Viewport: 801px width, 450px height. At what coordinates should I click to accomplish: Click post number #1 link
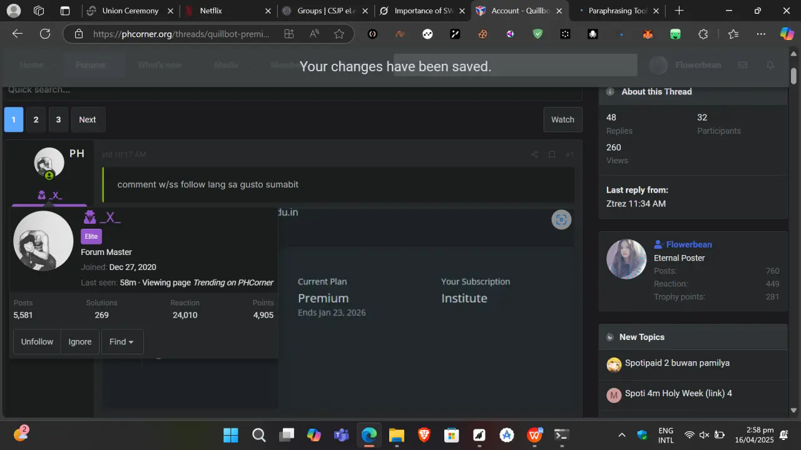click(x=569, y=154)
